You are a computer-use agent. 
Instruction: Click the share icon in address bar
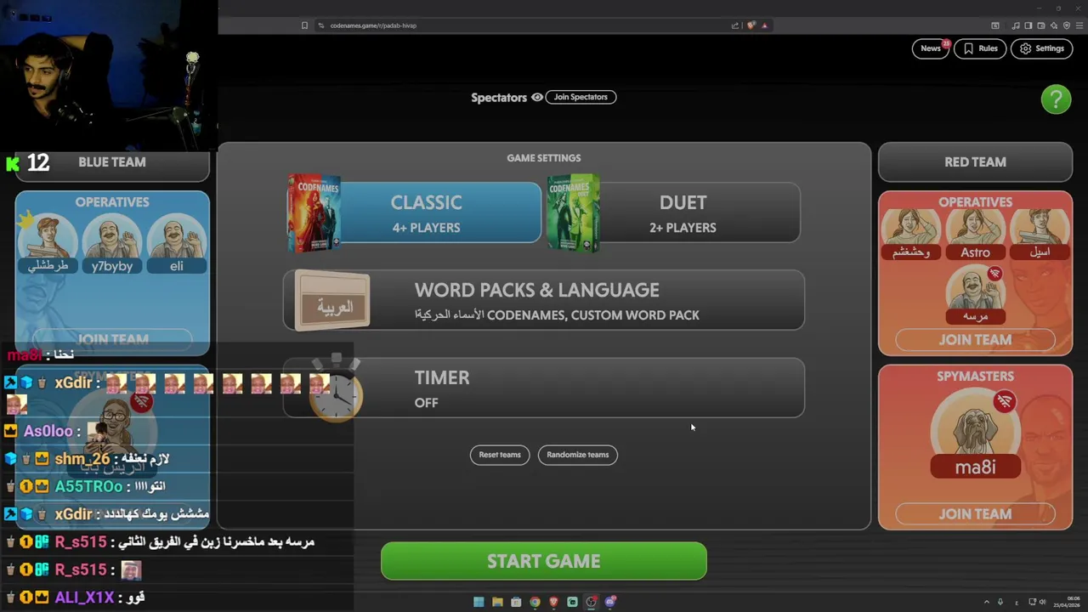coord(735,25)
